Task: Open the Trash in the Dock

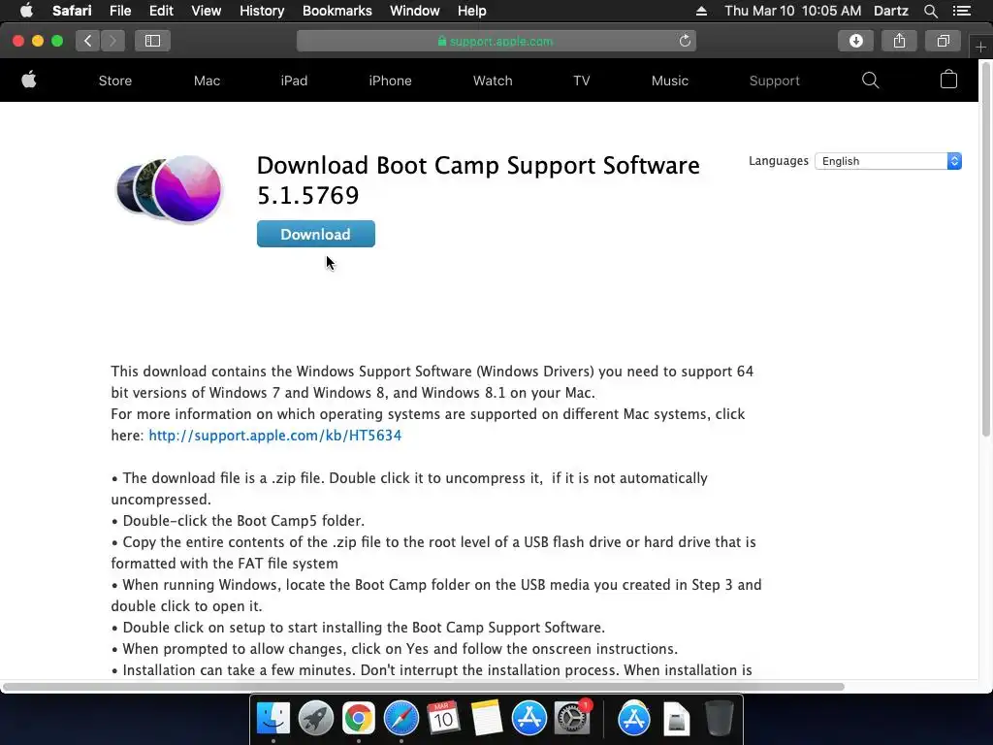Action: pos(719,719)
